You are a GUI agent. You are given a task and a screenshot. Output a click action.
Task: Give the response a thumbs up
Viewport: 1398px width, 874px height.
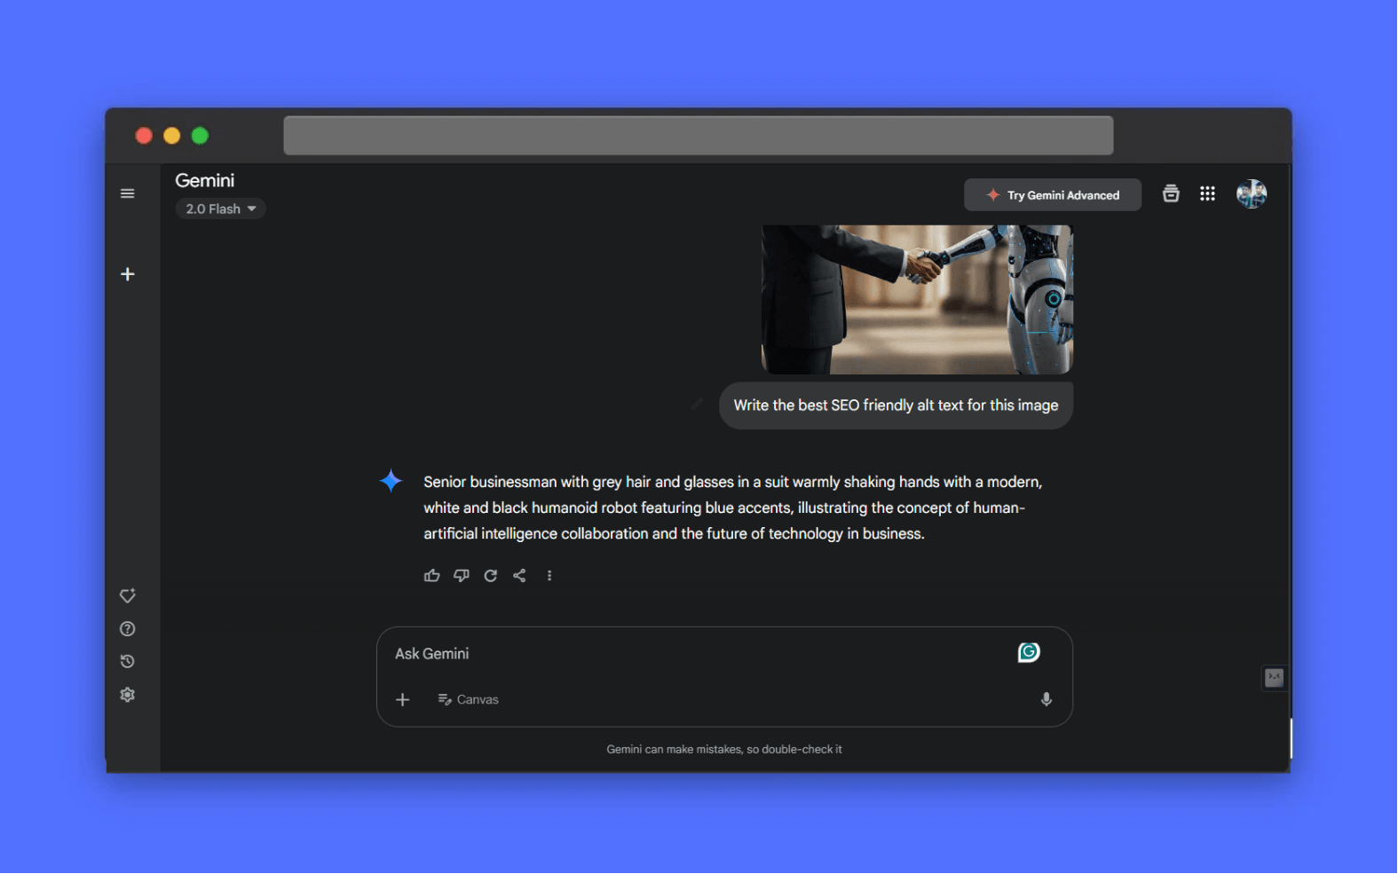pyautogui.click(x=432, y=576)
